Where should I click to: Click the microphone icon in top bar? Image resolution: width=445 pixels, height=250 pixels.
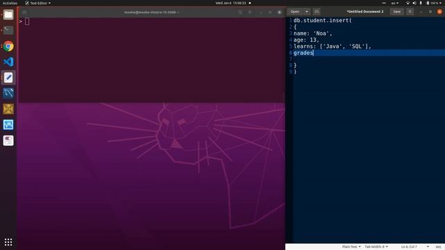click(421, 3)
